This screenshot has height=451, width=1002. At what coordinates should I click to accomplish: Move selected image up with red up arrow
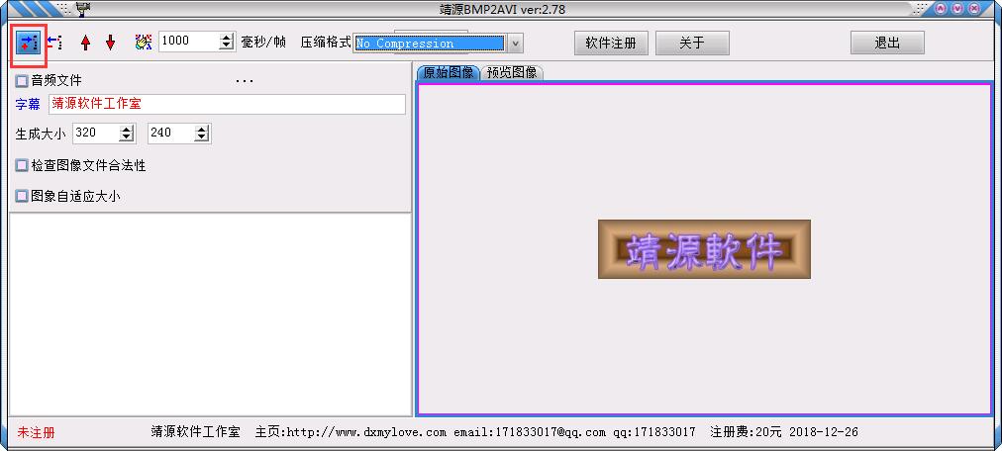click(x=85, y=43)
